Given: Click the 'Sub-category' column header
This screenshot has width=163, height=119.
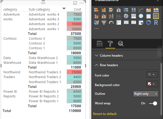Looking at the screenshot, I should [x=40, y=9].
